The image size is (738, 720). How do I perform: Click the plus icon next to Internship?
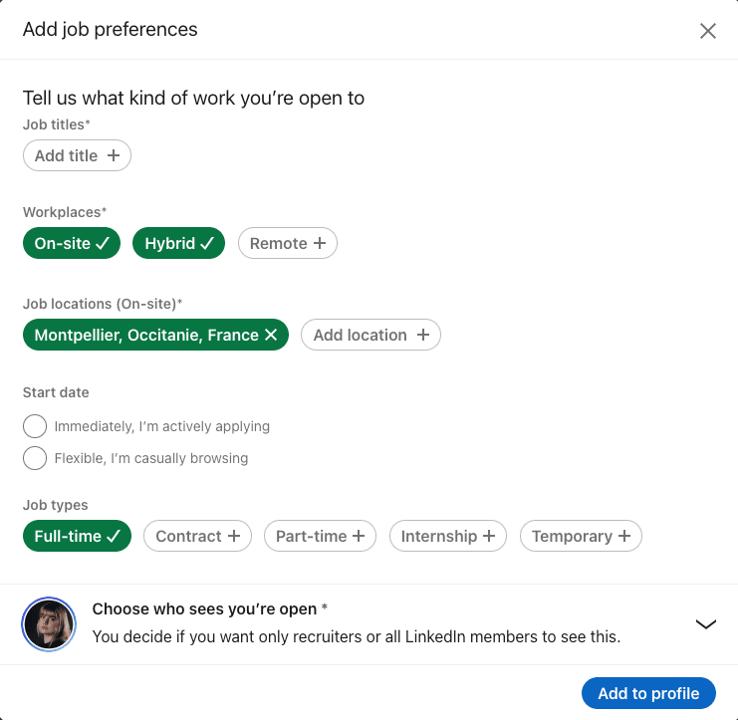[489, 536]
